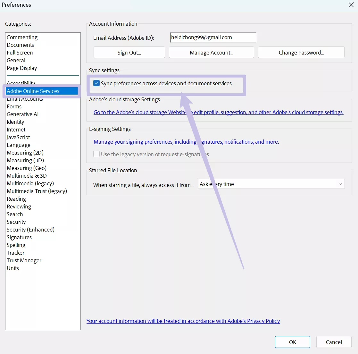This screenshot has height=354, width=358.
Task: Switch to Page Display preferences
Action: [x=22, y=68]
